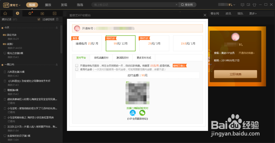Click the user avatar on VIP card
The image size is (275, 143).
[x=235, y=37]
